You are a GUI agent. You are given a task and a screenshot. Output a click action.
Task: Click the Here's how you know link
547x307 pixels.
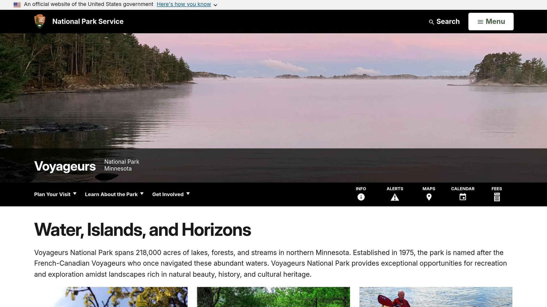(x=184, y=4)
